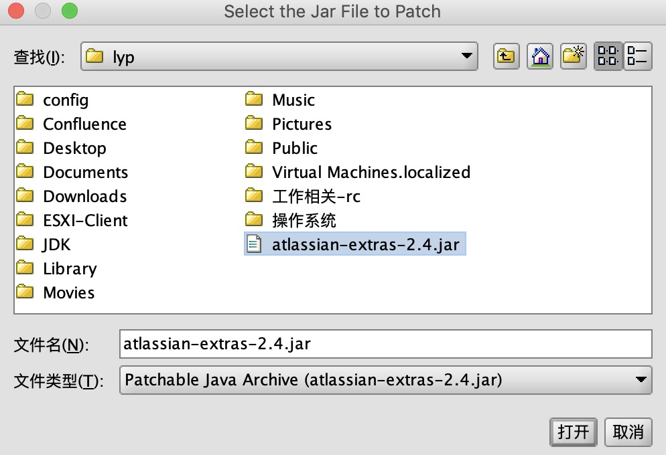The width and height of the screenshot is (666, 455).
Task: Select the Confluence folder name
Action: click(x=85, y=124)
